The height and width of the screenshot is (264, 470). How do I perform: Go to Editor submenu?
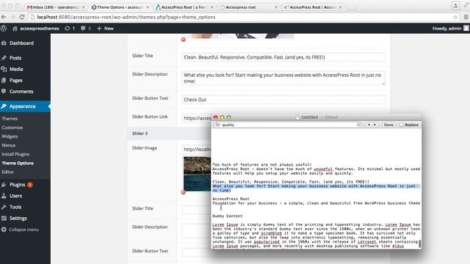tap(8, 172)
